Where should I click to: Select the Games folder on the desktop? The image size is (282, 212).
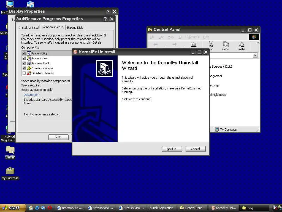[10, 152]
